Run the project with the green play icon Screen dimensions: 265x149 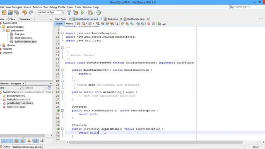click(82, 12)
